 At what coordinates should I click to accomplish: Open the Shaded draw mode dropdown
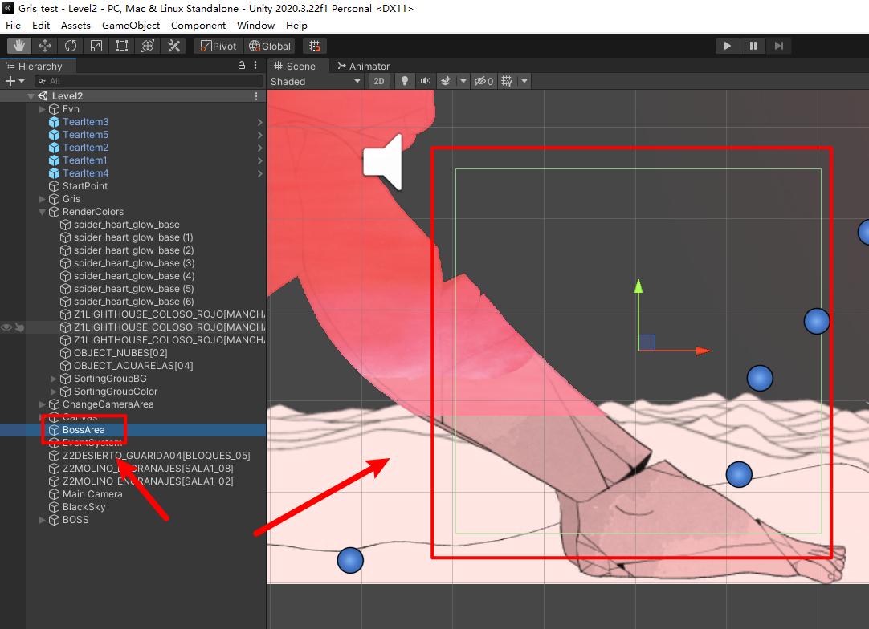click(316, 81)
